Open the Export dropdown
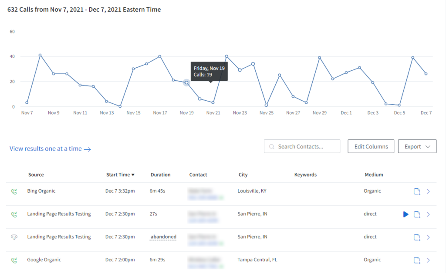 (x=417, y=146)
